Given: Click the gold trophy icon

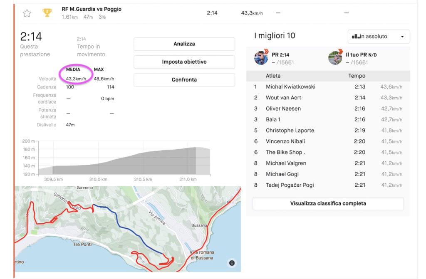Looking at the screenshot, I should coord(47,13).
